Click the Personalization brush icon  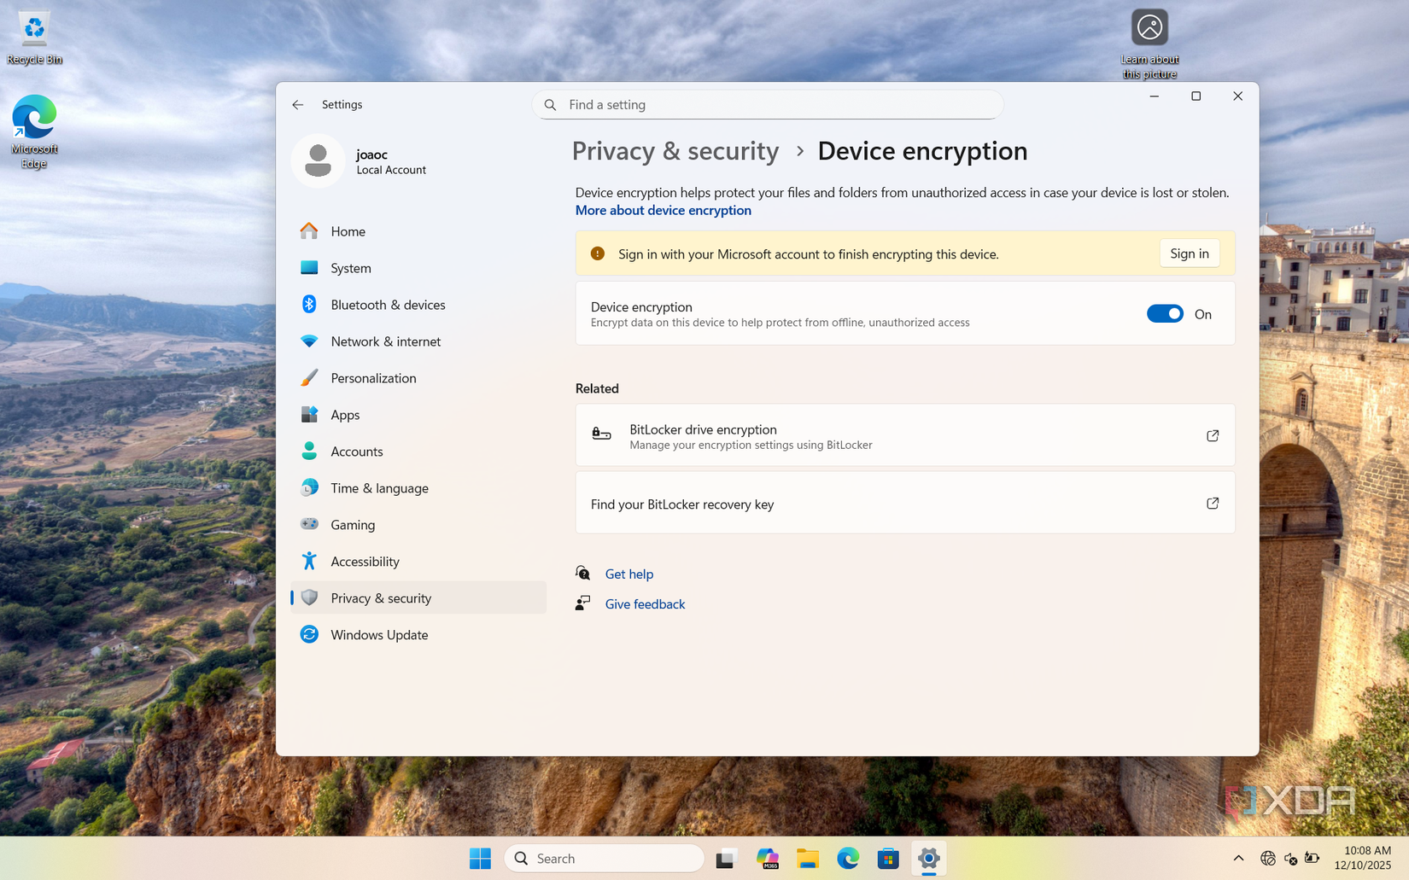(x=309, y=377)
